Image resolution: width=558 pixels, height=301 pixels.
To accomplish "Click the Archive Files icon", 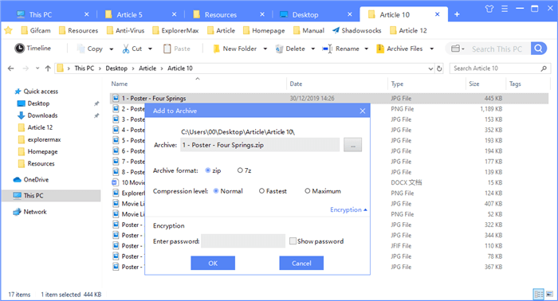I will click(380, 49).
